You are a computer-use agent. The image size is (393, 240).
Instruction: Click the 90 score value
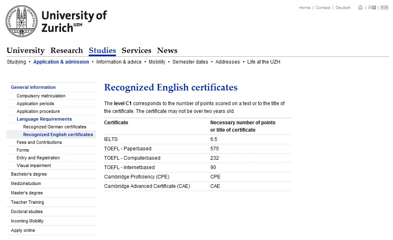213,167
